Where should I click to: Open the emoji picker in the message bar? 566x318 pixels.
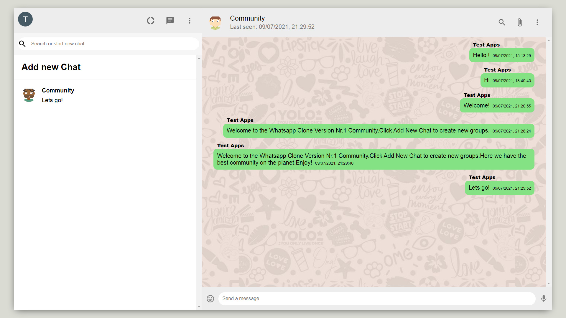pos(210,298)
